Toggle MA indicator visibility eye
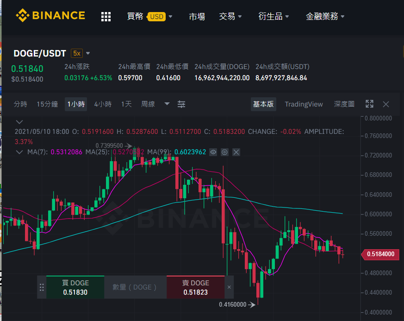Screen dimensions: 404x321 point(213,152)
